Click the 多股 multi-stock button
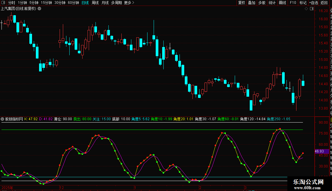Screen dimensions: 332x191 [x=262, y=3]
